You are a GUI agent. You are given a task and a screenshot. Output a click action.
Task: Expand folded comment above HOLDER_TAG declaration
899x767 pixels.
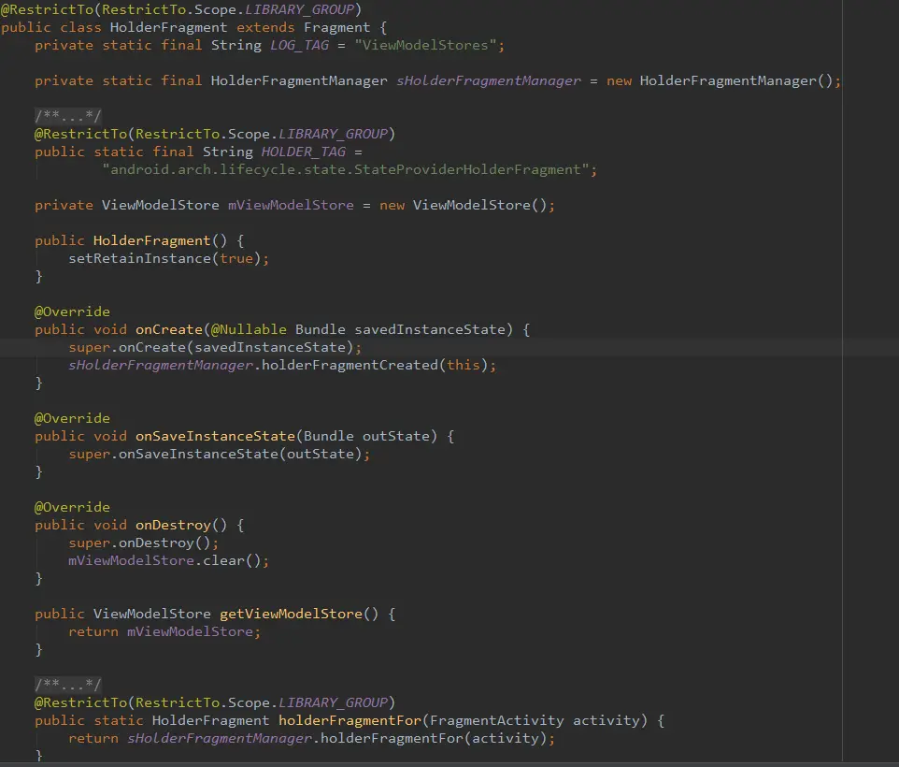67,116
